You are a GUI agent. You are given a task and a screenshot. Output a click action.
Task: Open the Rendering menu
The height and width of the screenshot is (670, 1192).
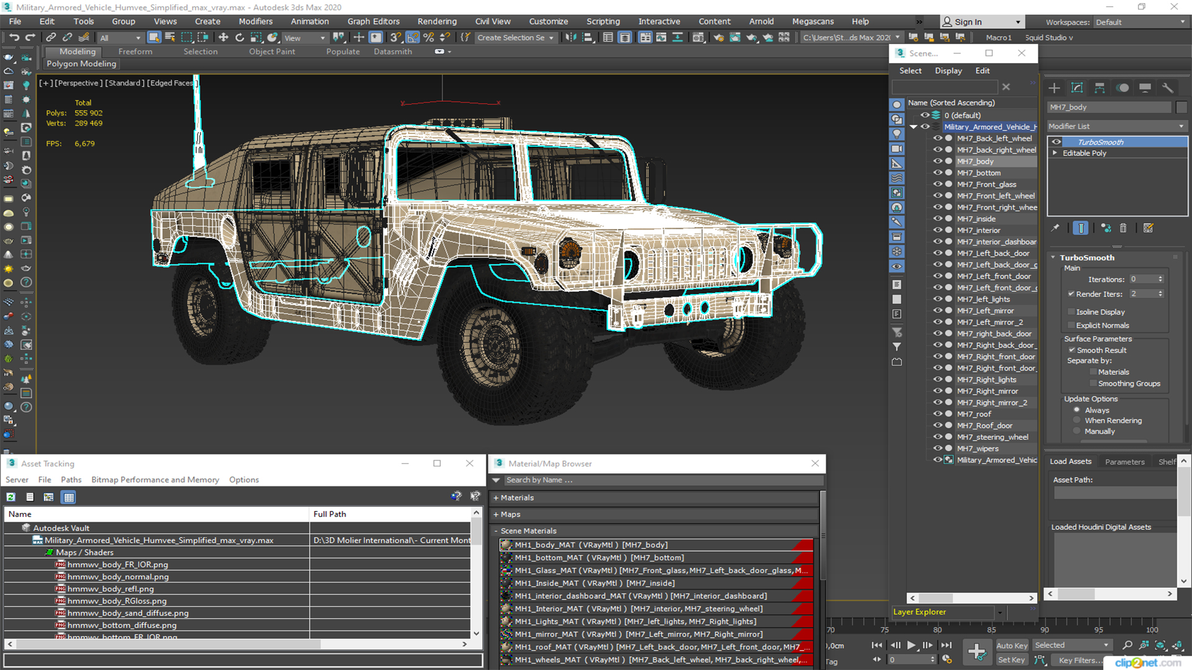click(436, 22)
